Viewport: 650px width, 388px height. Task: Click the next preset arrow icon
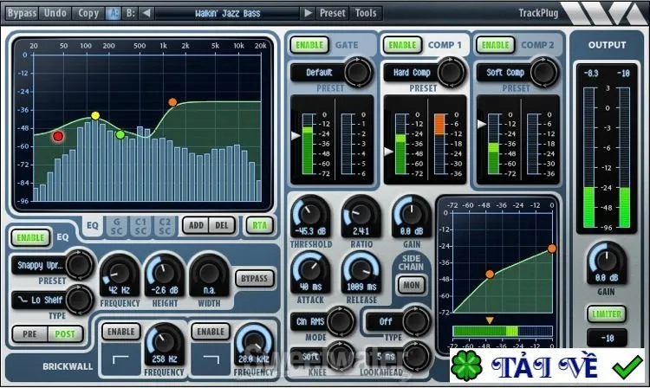(308, 13)
